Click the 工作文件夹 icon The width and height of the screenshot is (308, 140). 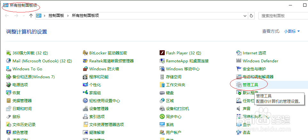pyautogui.click(x=162, y=85)
